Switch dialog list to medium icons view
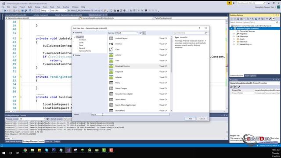281x158 pixels. 144,33
